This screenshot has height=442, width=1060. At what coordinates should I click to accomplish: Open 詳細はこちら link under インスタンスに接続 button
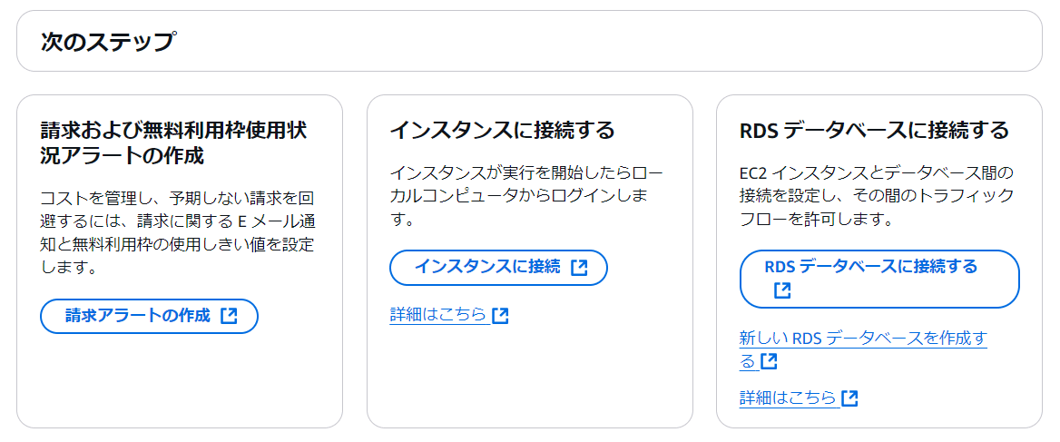click(438, 315)
